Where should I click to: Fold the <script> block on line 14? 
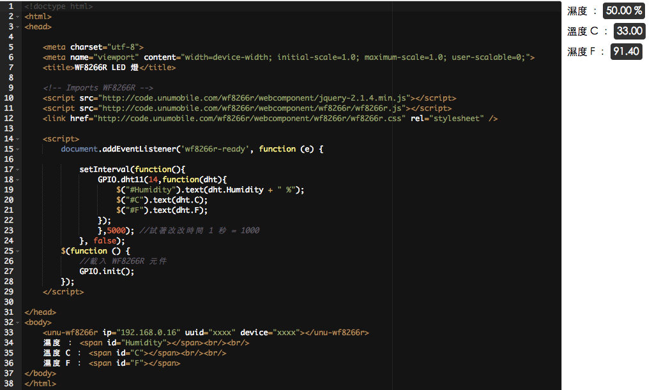coord(18,139)
